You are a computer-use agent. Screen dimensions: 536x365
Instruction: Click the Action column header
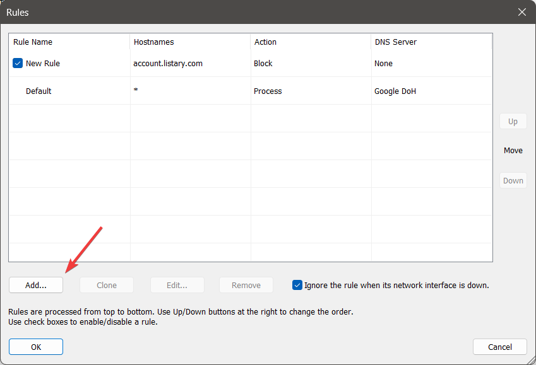point(265,42)
